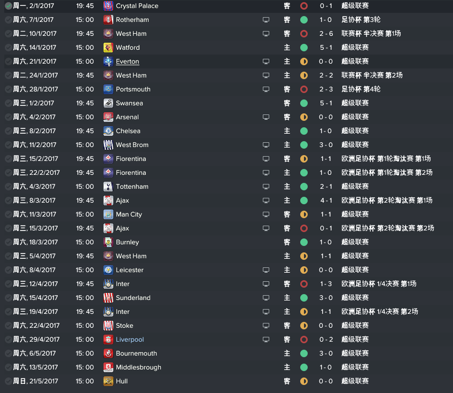Toggle the checkmark beside 2/1/2017 fixture

click(x=9, y=6)
